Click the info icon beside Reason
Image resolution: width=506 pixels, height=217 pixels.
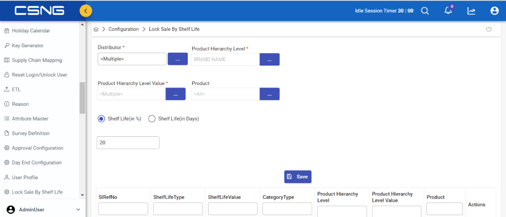pos(6,104)
